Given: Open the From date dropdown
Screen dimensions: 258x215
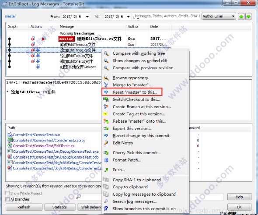Looking at the screenshot, I should (87, 17).
